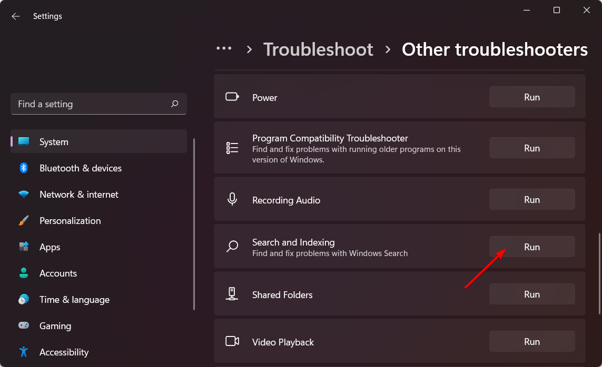This screenshot has height=367, width=602.
Task: Click the Shared Folders label
Action: (282, 294)
